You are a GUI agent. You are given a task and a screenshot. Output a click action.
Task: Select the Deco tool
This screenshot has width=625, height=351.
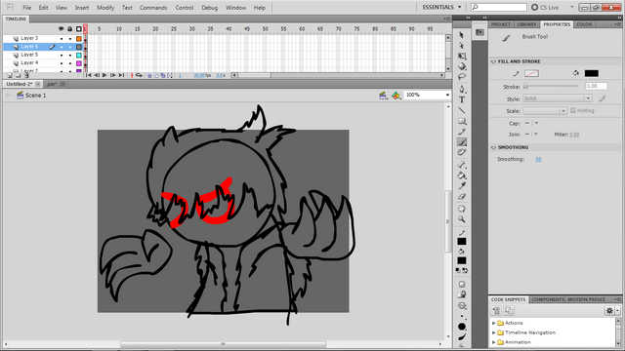pos(462,152)
